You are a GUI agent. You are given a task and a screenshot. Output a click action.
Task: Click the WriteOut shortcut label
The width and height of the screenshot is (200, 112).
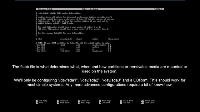tap(64, 101)
